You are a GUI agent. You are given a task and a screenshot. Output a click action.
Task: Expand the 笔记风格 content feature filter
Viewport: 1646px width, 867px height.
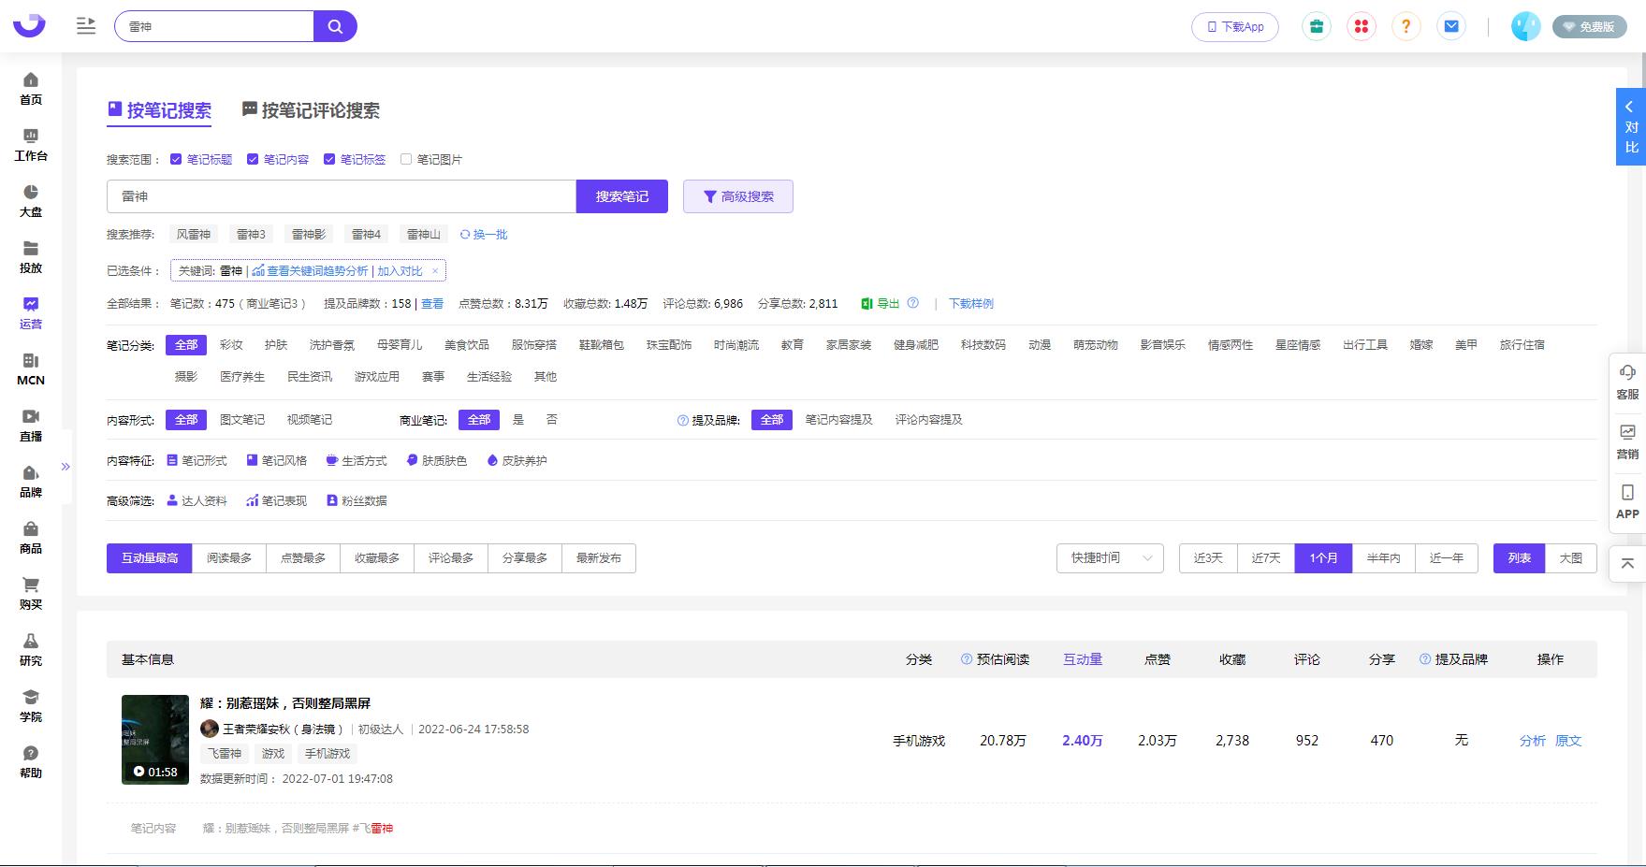(277, 460)
